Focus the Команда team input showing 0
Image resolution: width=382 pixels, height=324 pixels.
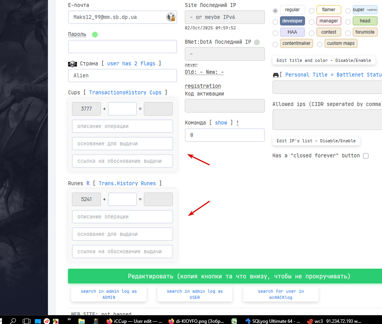click(x=225, y=135)
